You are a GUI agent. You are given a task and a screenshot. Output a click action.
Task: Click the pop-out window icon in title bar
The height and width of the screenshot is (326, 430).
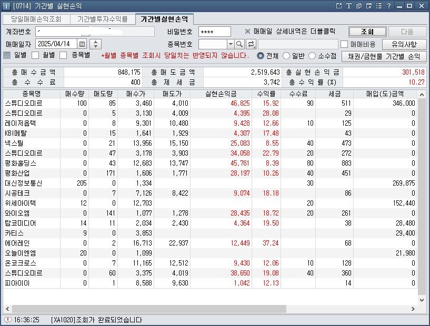(339, 6)
